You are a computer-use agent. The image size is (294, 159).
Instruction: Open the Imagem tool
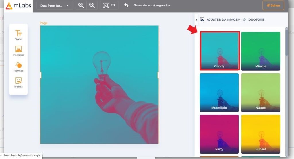pyautogui.click(x=18, y=51)
